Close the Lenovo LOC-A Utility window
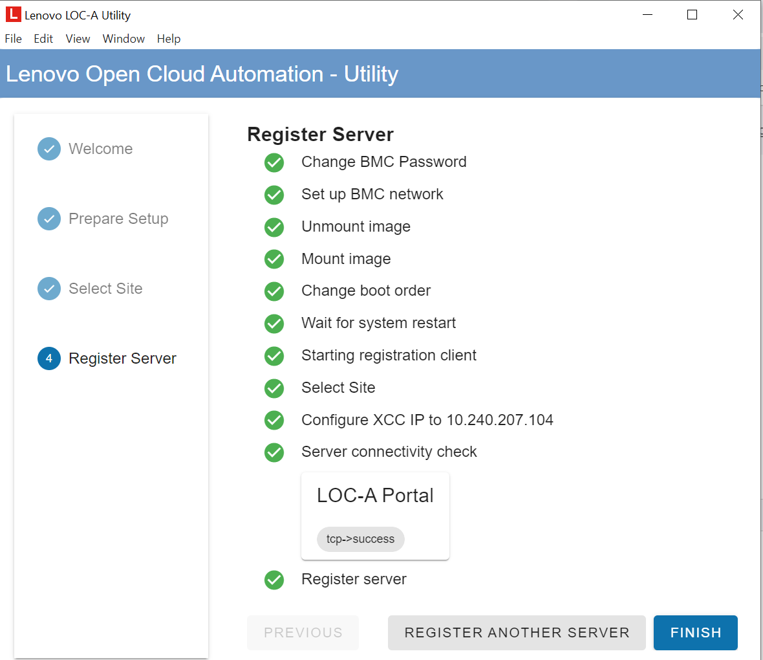 click(738, 15)
